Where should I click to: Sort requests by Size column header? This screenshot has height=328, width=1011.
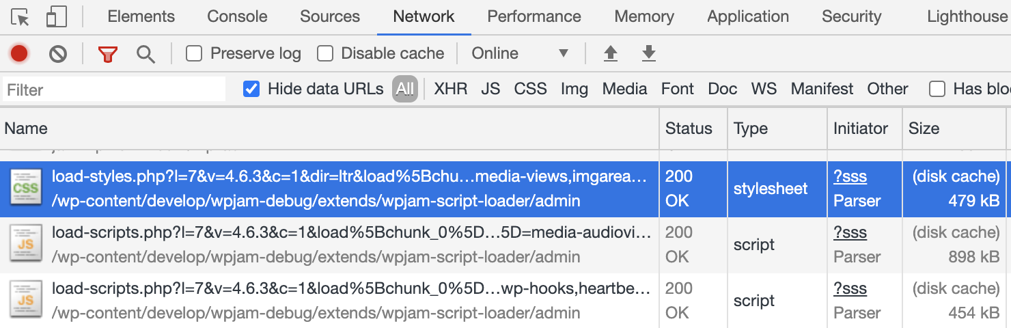[924, 128]
